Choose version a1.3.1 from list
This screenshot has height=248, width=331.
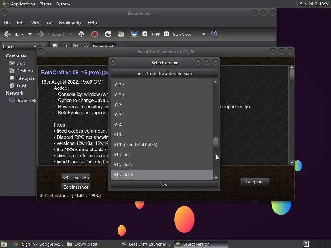coord(162,115)
